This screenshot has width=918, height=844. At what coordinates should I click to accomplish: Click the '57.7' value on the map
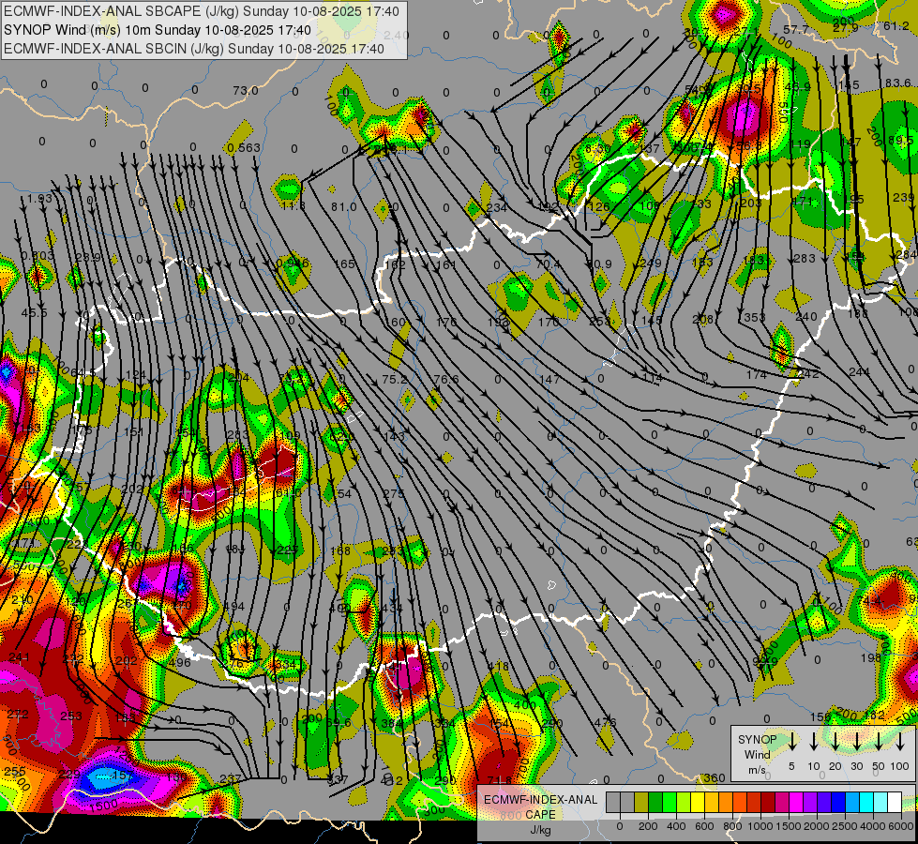796,29
